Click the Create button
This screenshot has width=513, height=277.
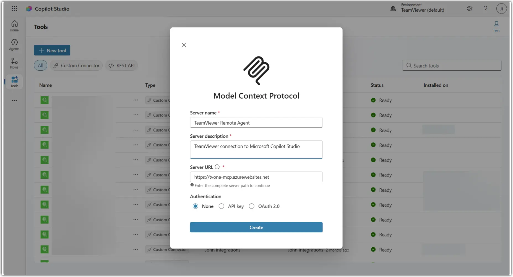click(256, 227)
